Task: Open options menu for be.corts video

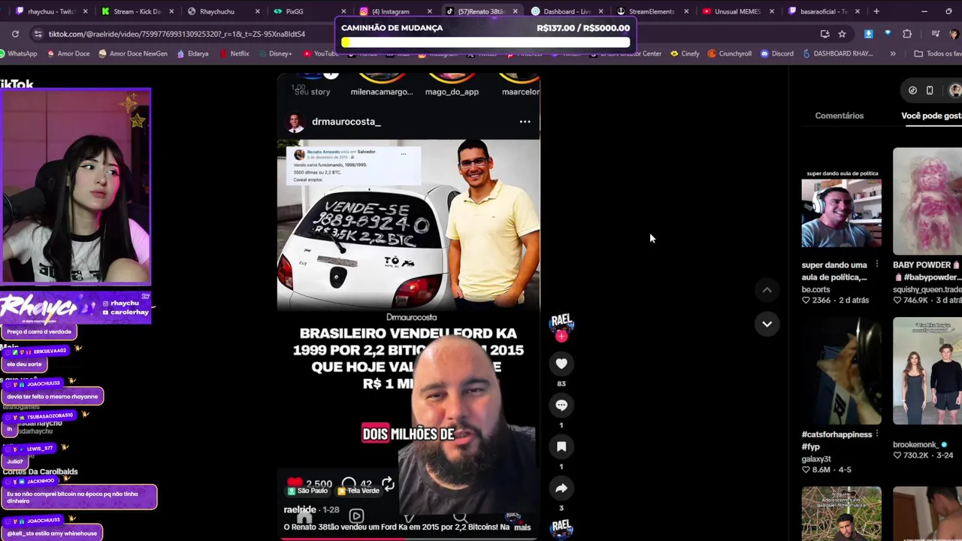Action: click(876, 265)
